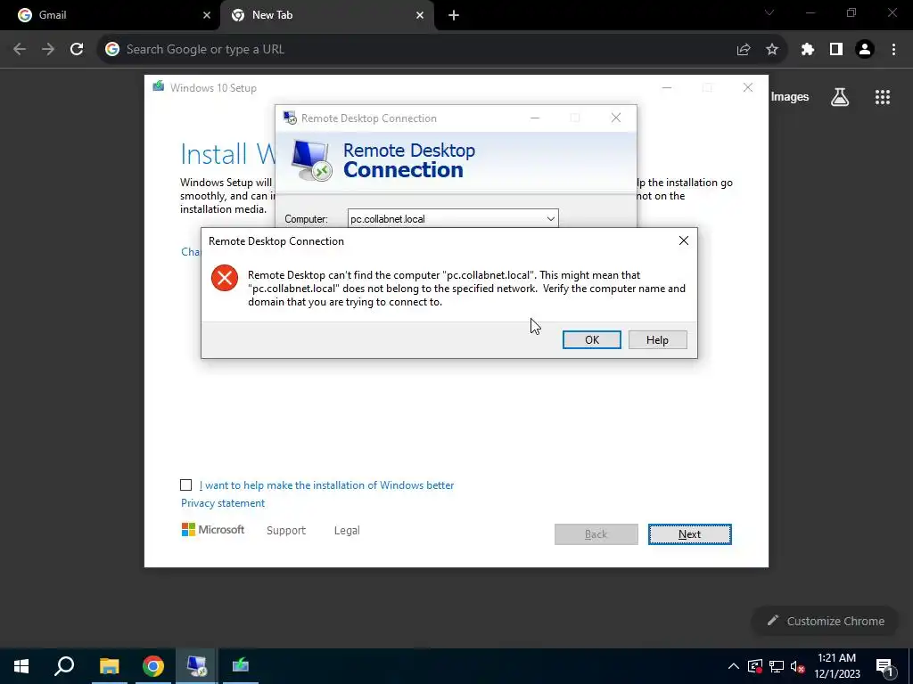The width and height of the screenshot is (913, 684).
Task: Open Google apps grid
Action: [x=883, y=97]
